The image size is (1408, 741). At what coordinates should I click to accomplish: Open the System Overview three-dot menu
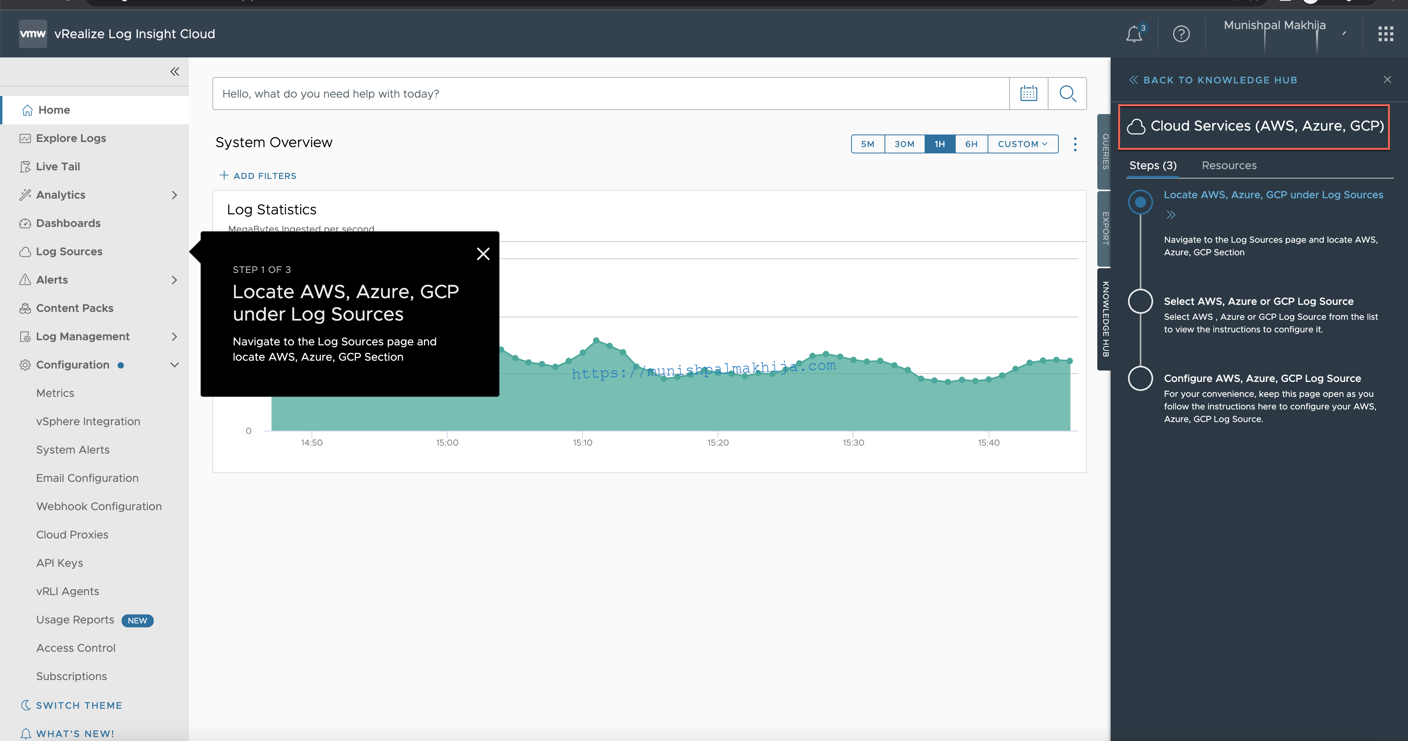point(1075,144)
